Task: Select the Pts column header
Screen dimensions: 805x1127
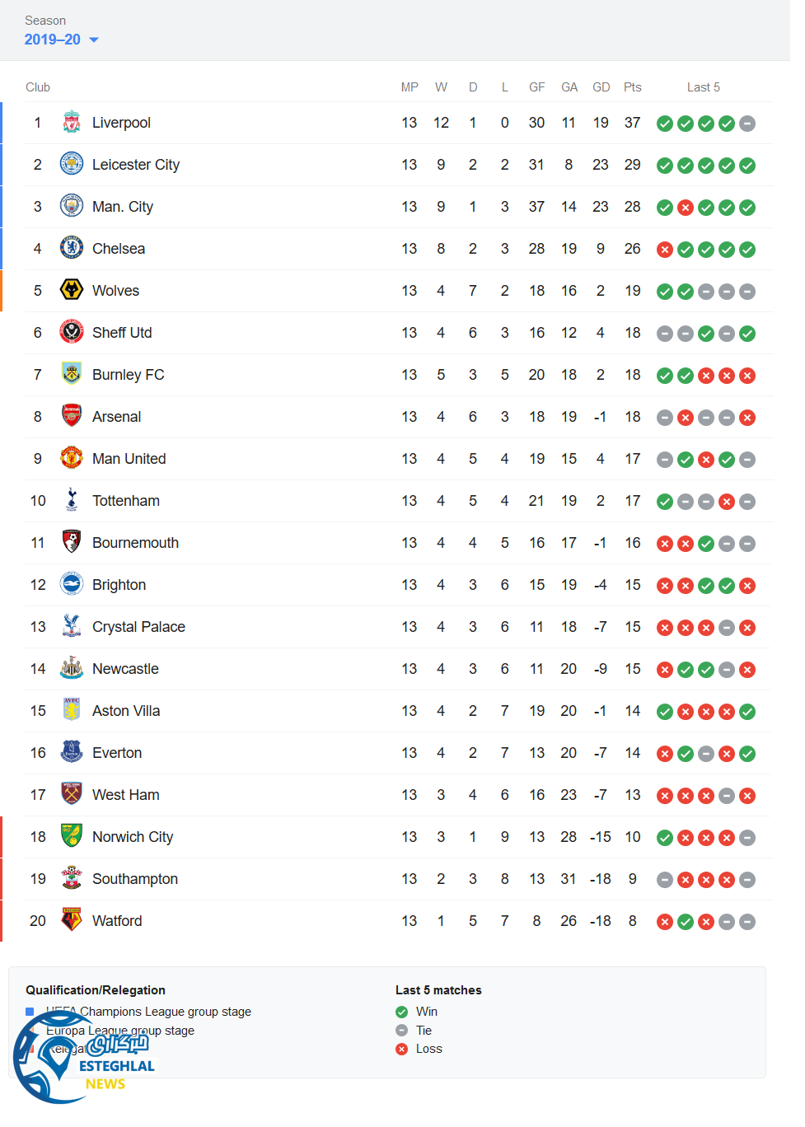Action: 632,87
